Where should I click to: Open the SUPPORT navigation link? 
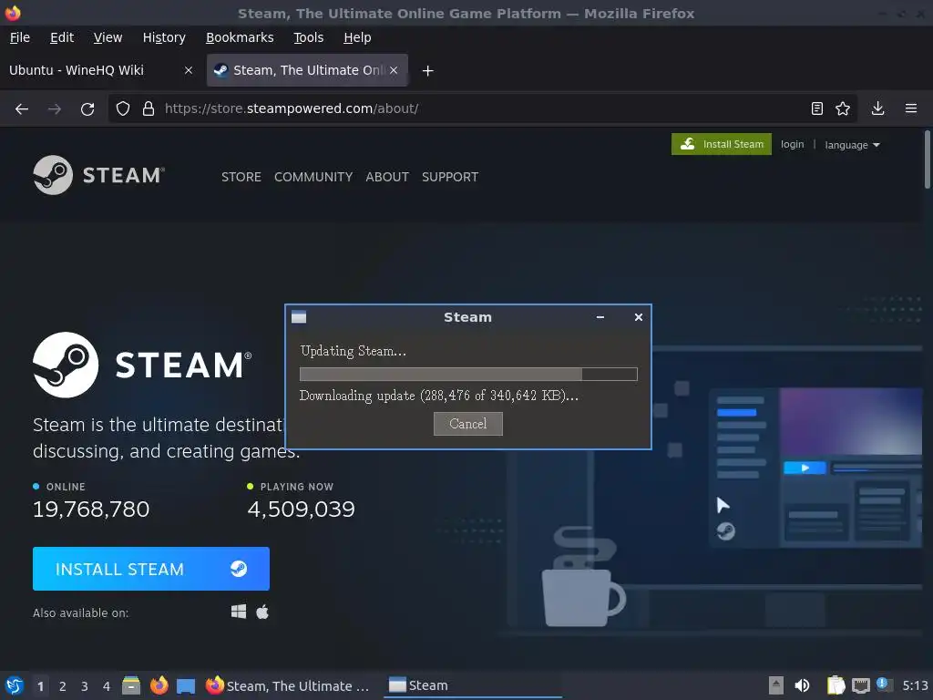coord(450,177)
